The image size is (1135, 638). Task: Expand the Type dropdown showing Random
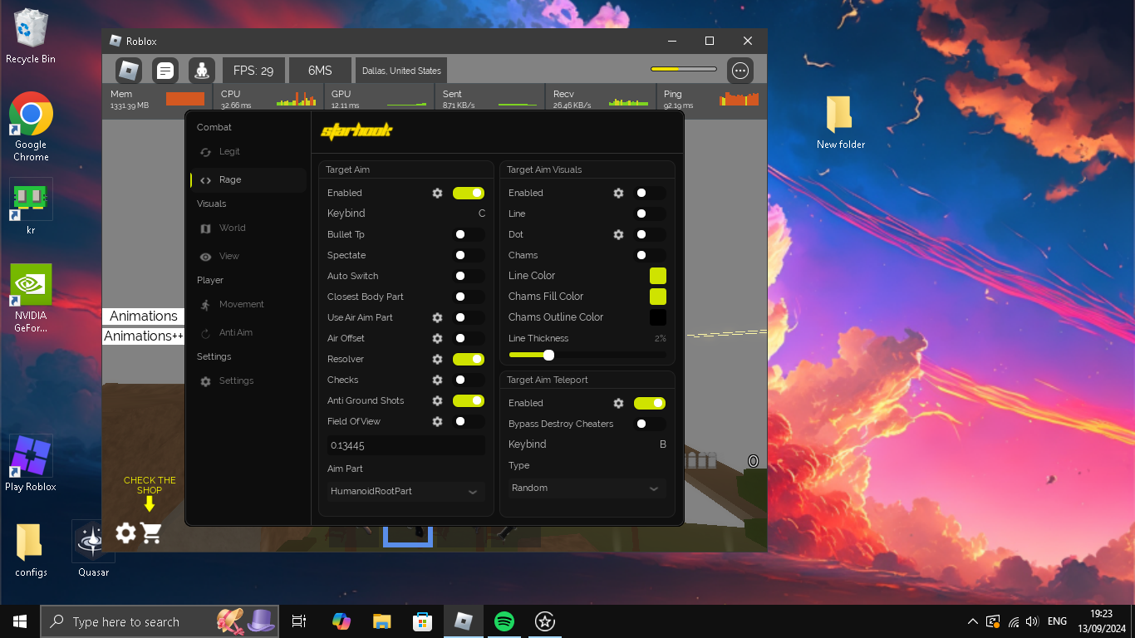587,488
